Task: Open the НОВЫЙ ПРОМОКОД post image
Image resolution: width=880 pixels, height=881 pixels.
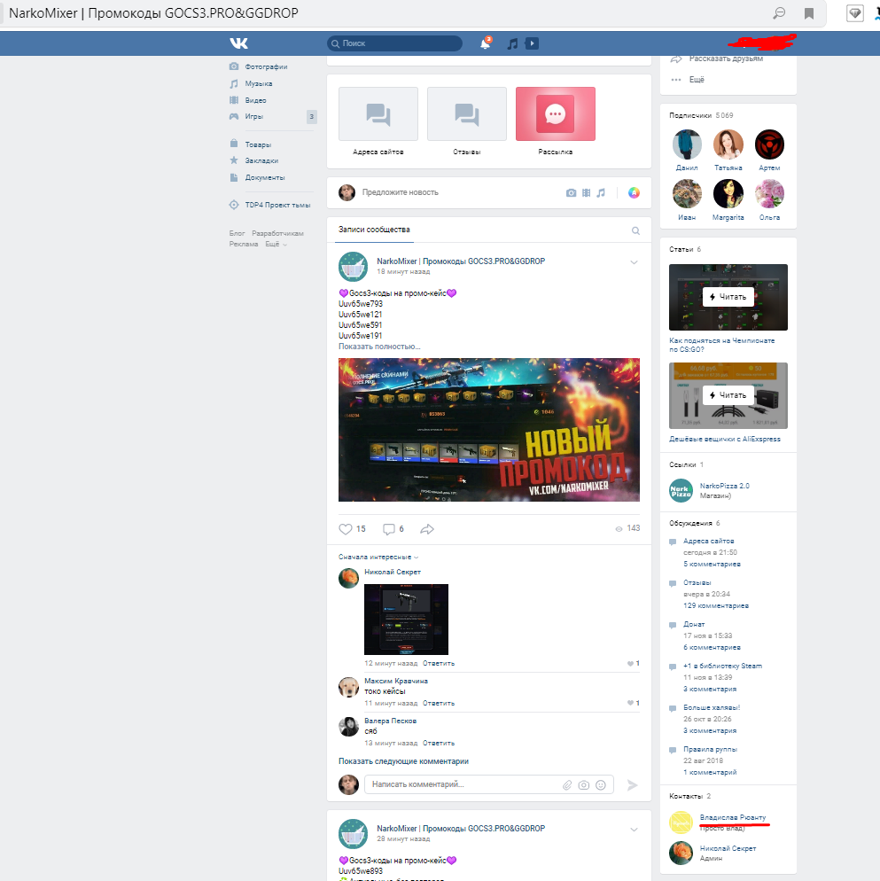Action: coord(489,430)
